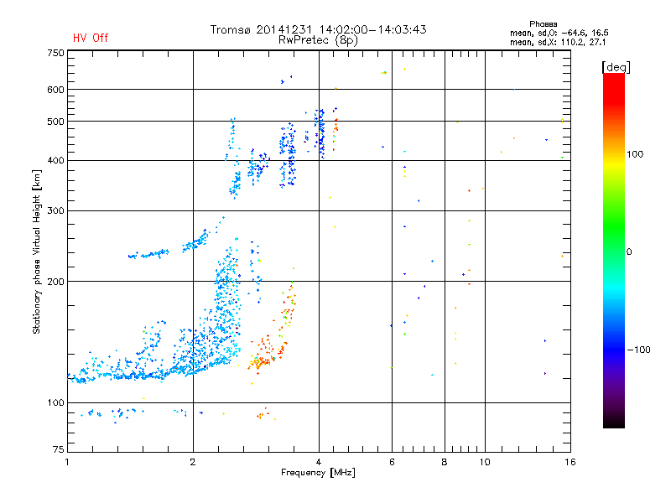Click the "Phases" header text
Image resolution: width=671 pixels, height=503 pixels.
(x=543, y=24)
